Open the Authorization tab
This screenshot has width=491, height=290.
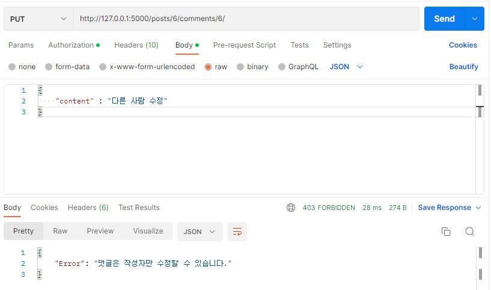[74, 45]
